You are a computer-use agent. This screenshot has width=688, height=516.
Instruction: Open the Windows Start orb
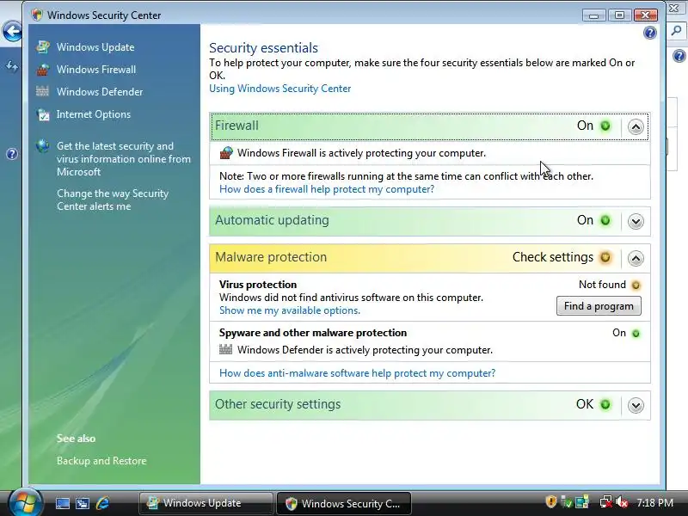[x=25, y=502]
